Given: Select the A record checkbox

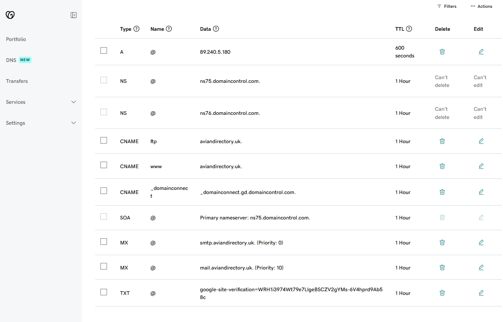Looking at the screenshot, I should [x=104, y=50].
